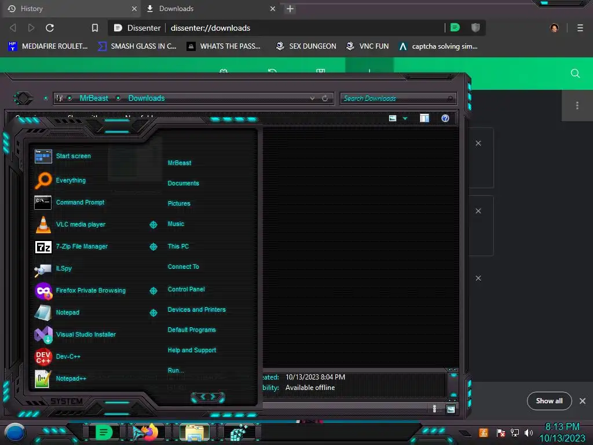
Task: Expand 7-Zip File Manager jump list
Action: tap(153, 247)
